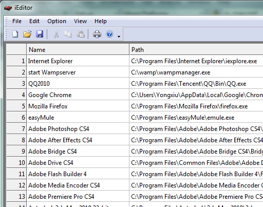Select the easyMule path cell
The image size is (263, 207).
tap(196, 118)
